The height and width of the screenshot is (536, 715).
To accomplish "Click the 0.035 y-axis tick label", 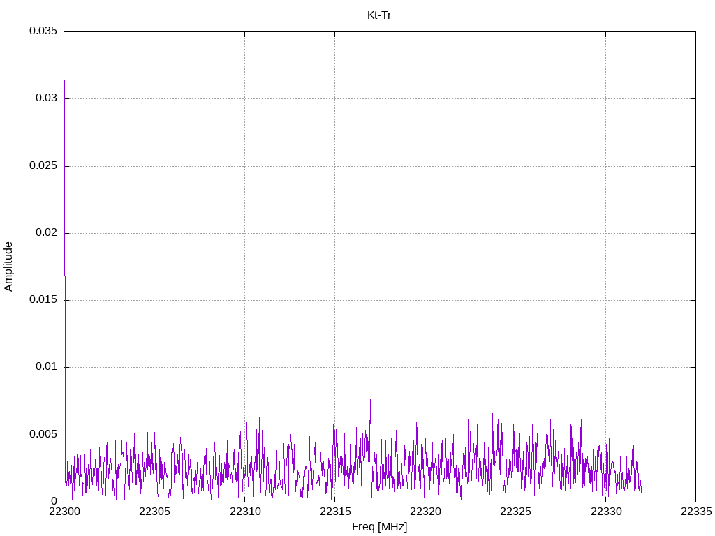I will [x=43, y=31].
